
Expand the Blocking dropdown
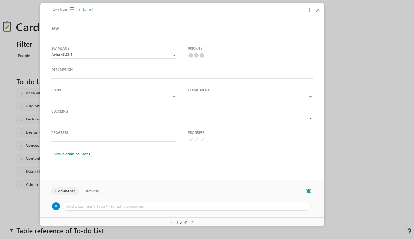(311, 118)
